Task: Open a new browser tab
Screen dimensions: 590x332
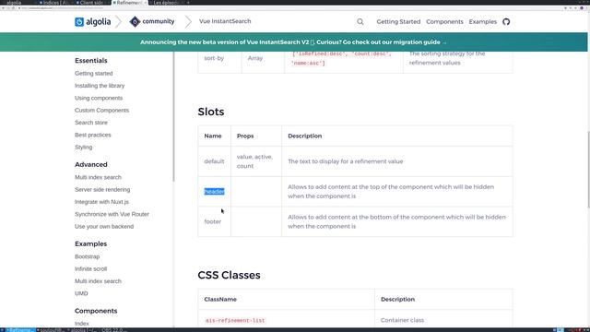Action: point(188,3)
